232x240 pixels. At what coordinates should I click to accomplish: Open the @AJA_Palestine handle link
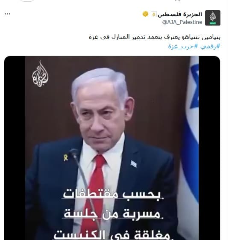(182, 22)
